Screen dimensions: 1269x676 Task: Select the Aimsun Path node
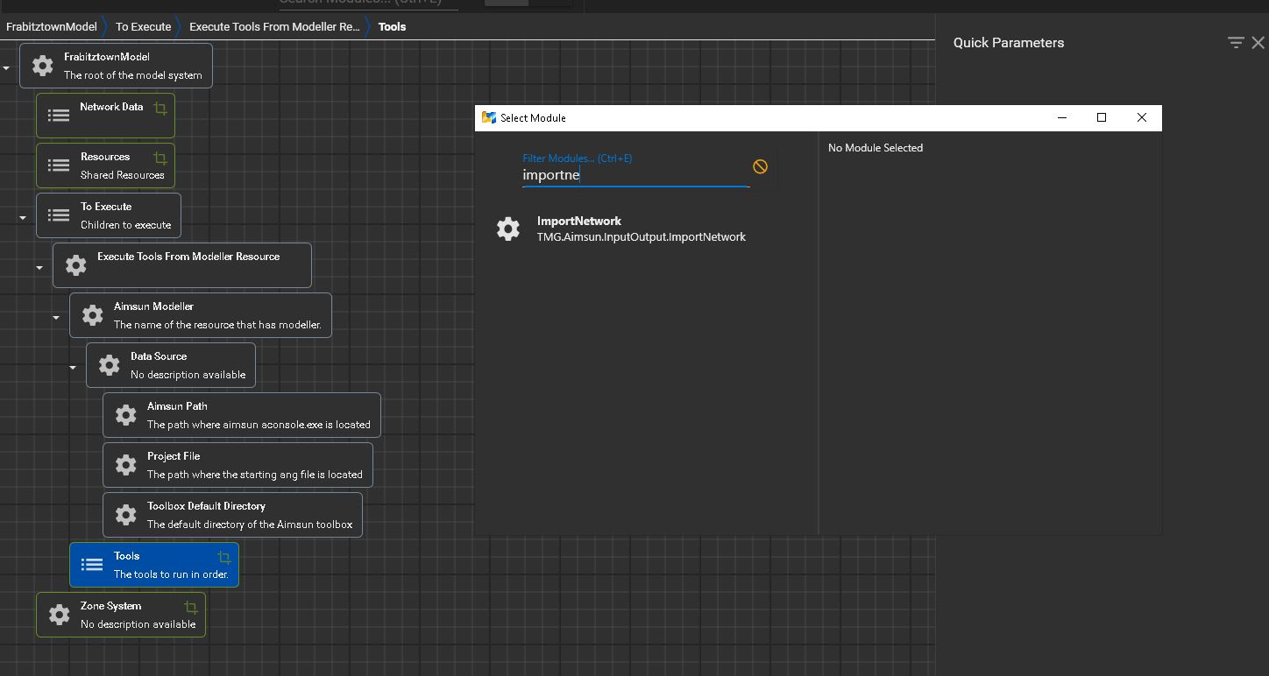[x=241, y=415]
